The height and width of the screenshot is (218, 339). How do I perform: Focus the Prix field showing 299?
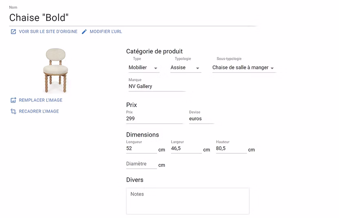pyautogui.click(x=154, y=119)
